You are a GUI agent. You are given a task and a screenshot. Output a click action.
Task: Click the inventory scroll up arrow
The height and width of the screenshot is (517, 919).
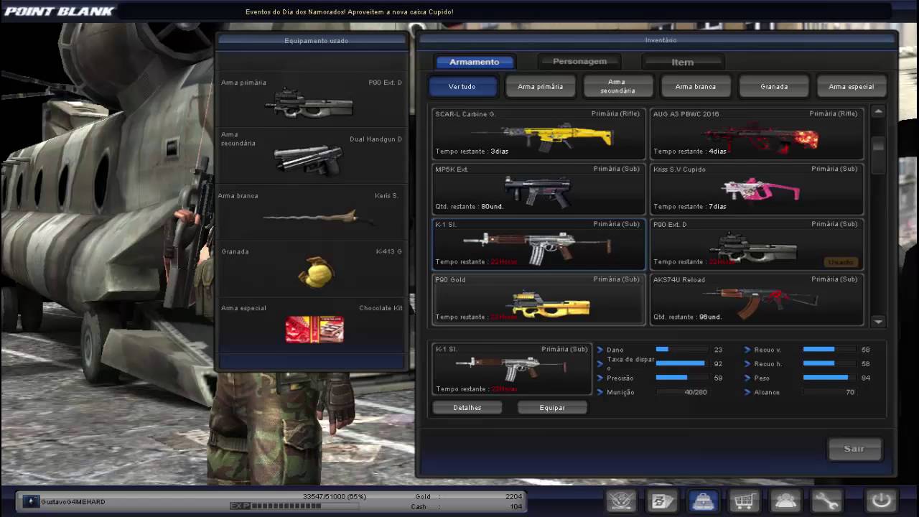coord(878,111)
